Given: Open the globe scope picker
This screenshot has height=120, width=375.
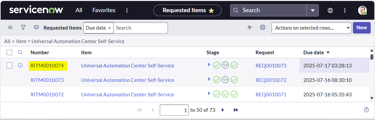Looking at the screenshot, I should click(x=330, y=10).
